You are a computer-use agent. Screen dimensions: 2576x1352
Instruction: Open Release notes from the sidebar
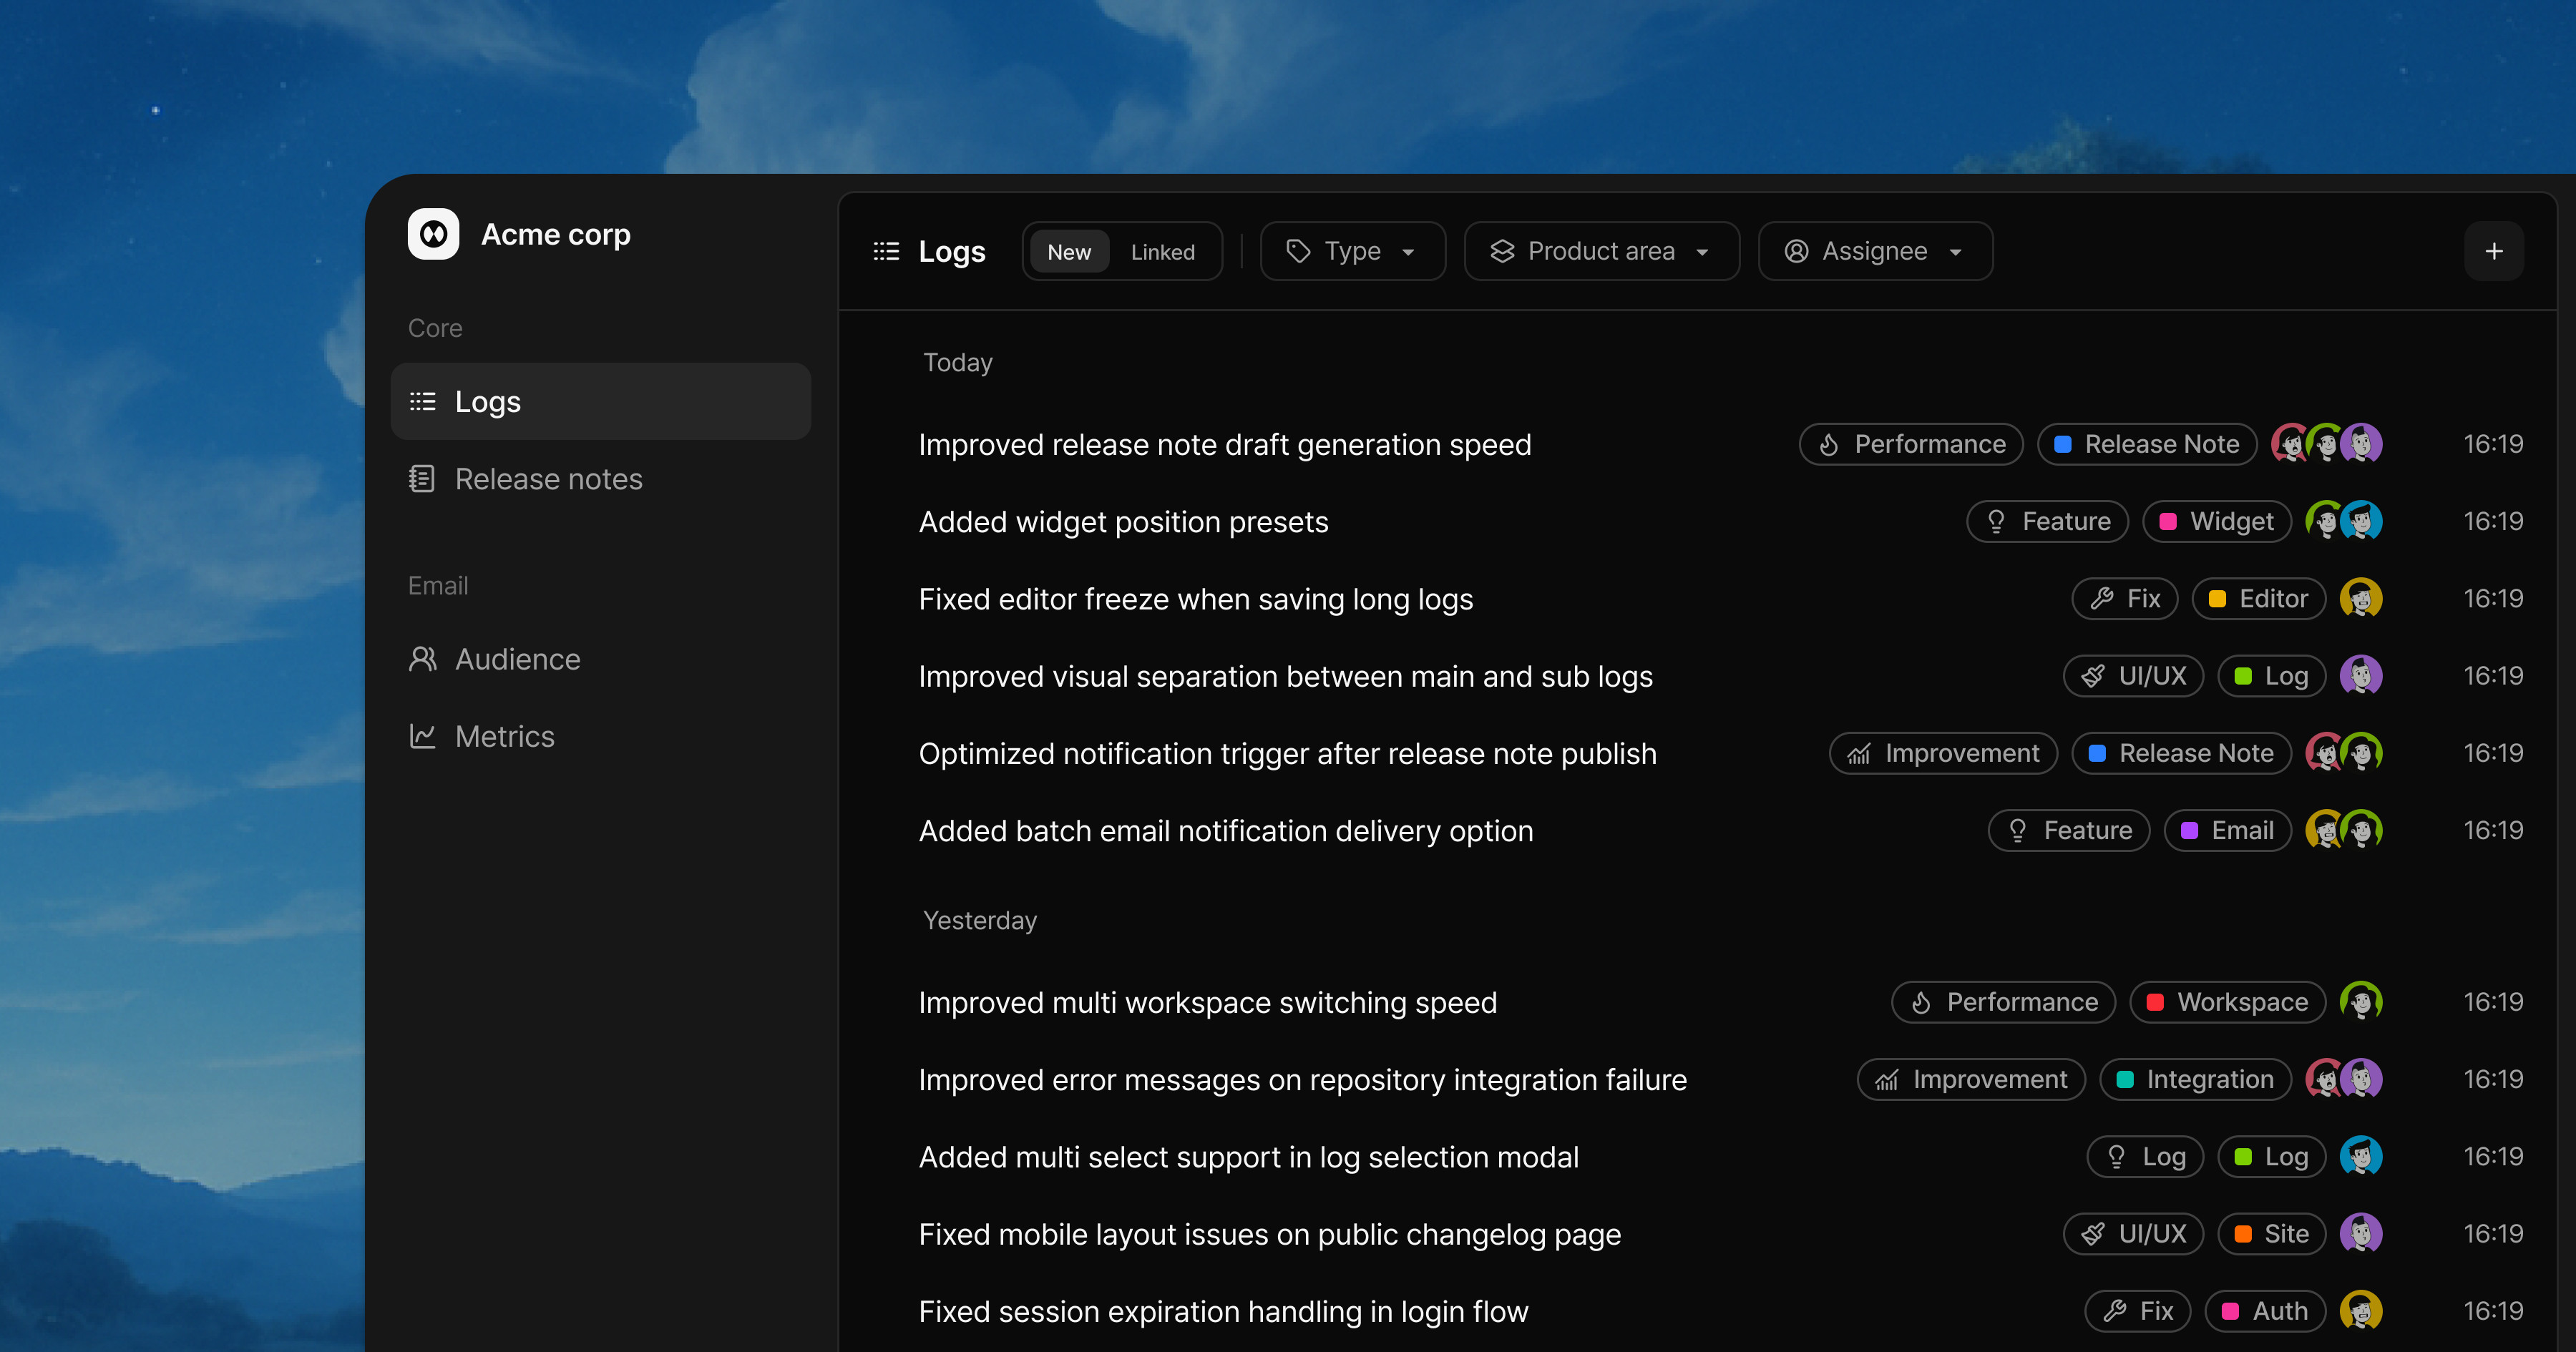549,479
